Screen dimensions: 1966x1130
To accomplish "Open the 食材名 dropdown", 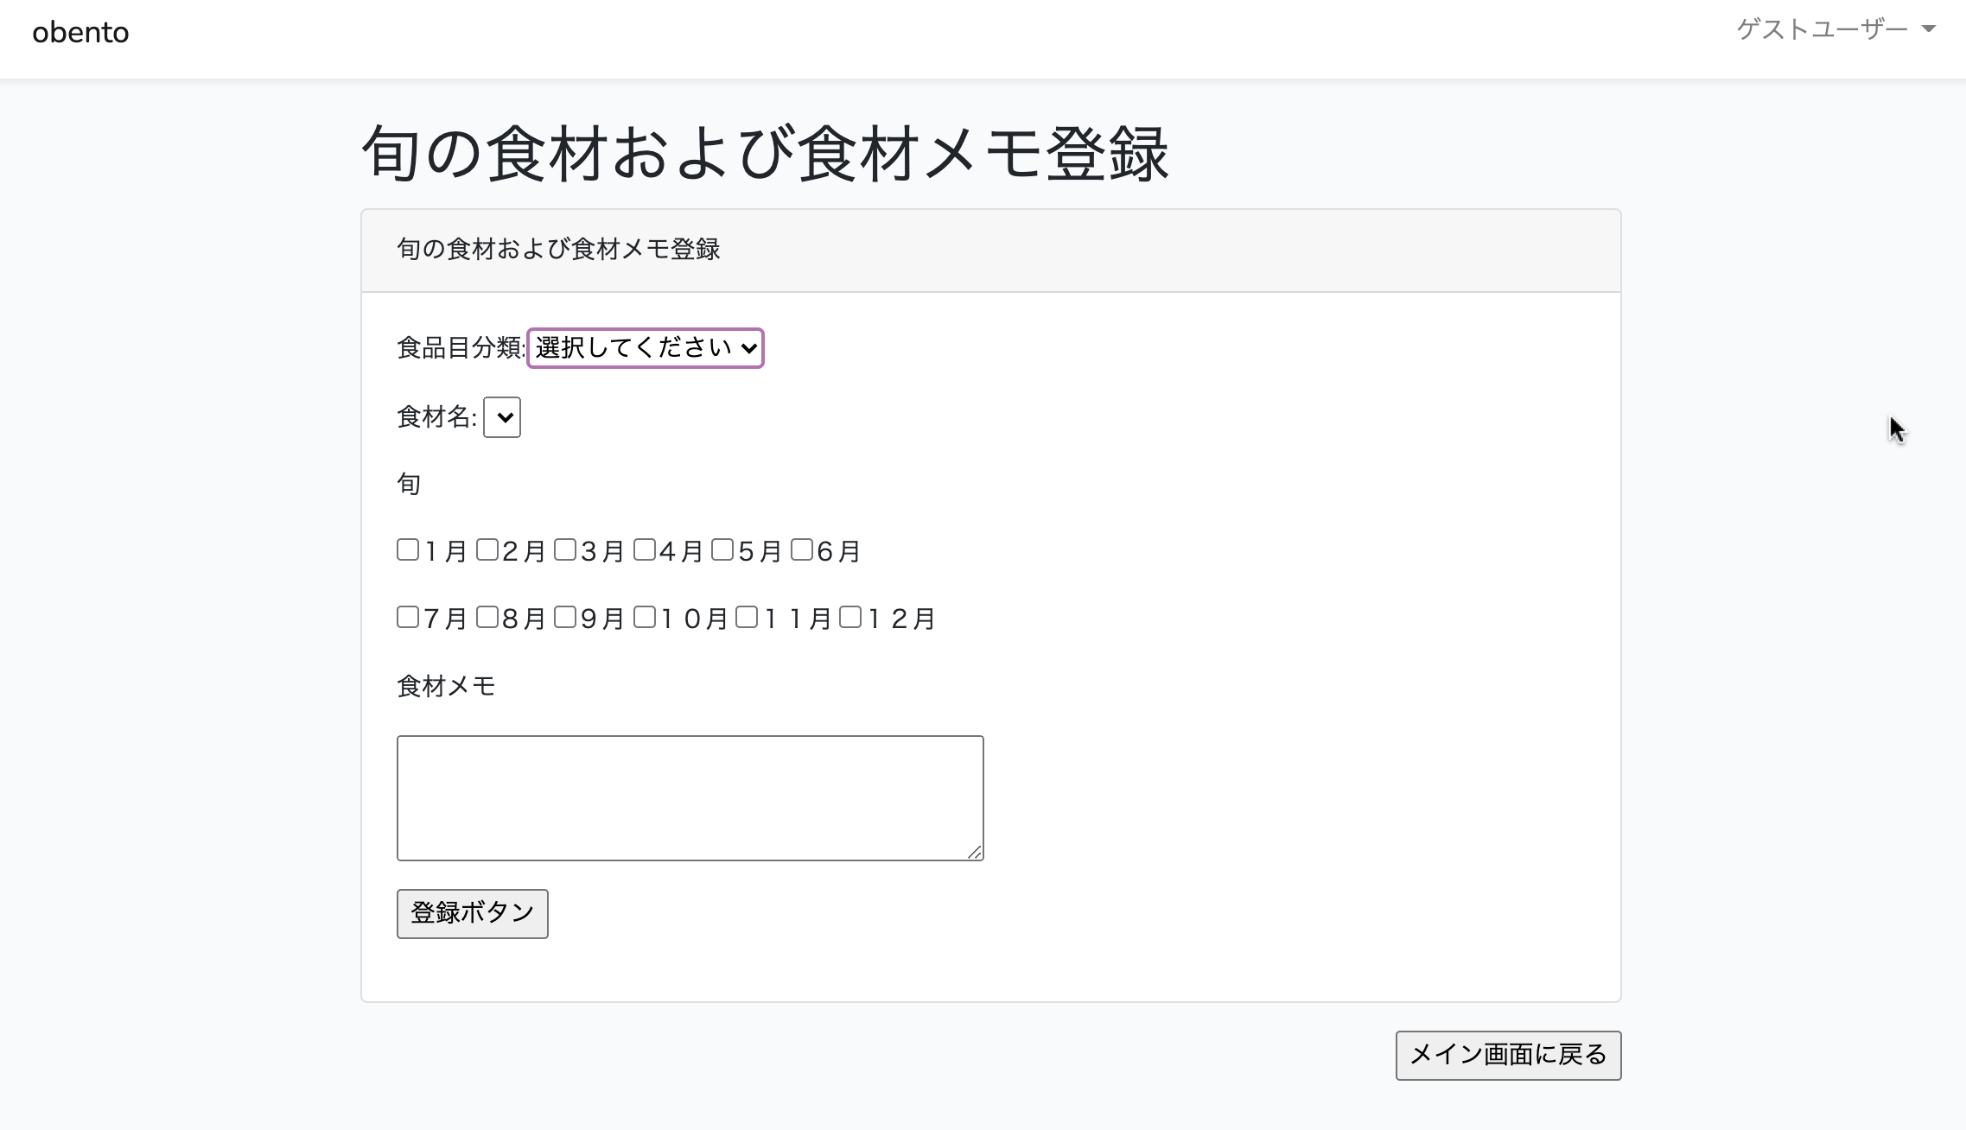I will pos(502,417).
